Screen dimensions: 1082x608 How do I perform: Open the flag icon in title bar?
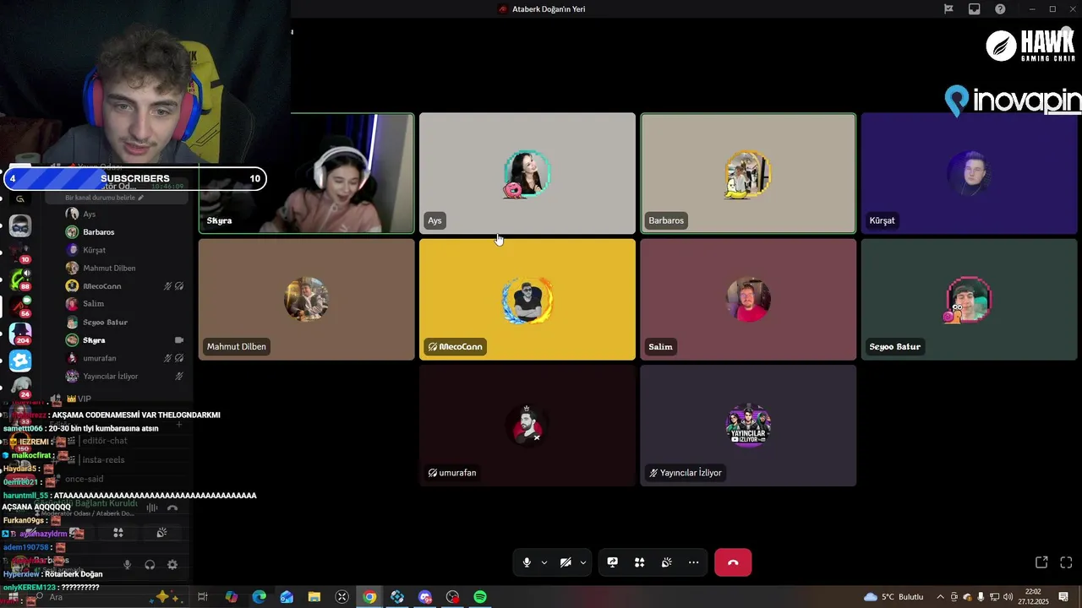coord(948,9)
